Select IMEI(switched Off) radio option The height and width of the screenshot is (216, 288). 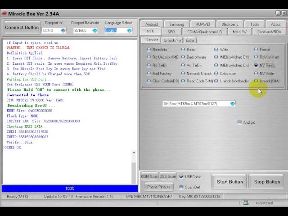231,57
